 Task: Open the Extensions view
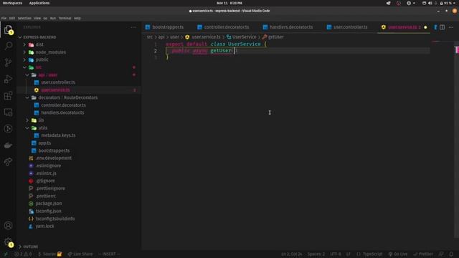click(x=8, y=95)
